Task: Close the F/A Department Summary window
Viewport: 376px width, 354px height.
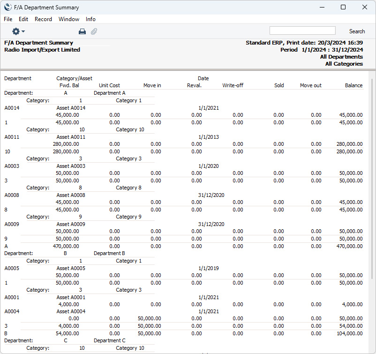Action: [365, 7]
